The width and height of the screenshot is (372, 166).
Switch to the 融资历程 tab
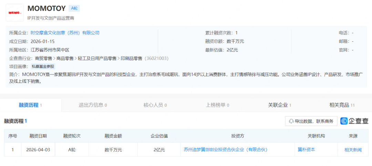31,105
